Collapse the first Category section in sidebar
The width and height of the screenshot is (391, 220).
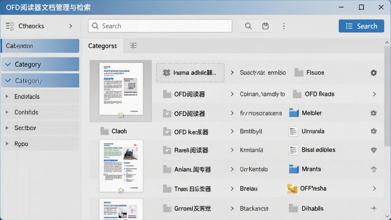point(8,64)
